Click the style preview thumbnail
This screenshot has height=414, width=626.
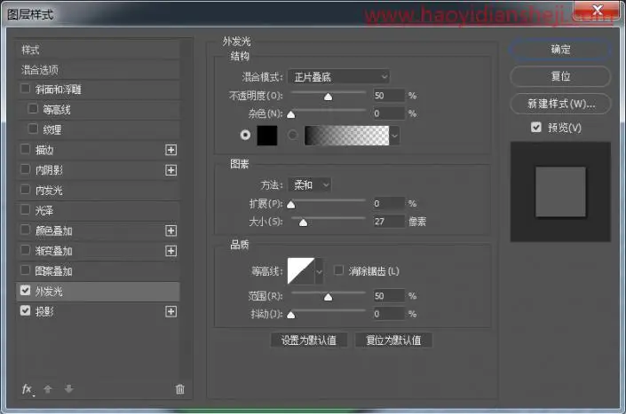tap(560, 191)
